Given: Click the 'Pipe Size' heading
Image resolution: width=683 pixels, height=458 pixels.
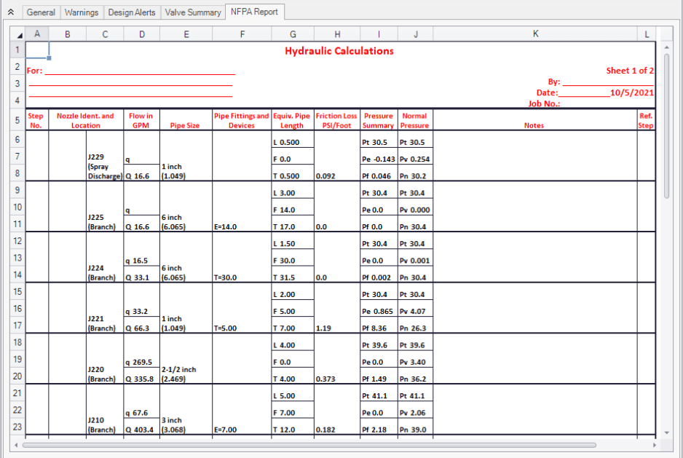Looking at the screenshot, I should tap(185, 125).
